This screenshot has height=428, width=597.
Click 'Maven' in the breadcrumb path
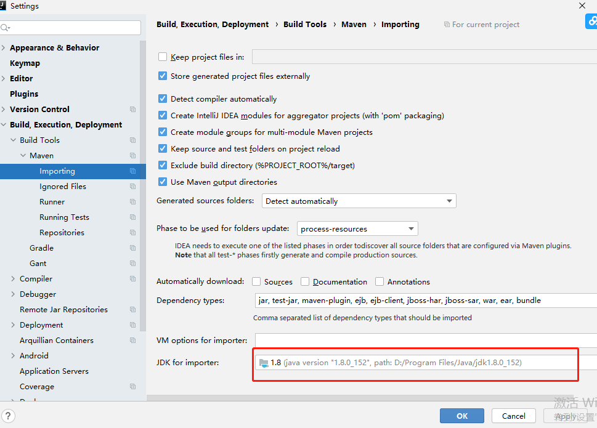pyautogui.click(x=354, y=25)
